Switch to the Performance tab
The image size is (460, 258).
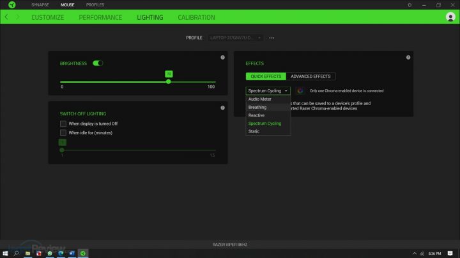(x=100, y=17)
